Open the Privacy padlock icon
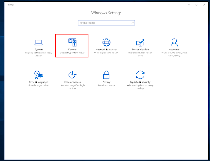Image resolution: width=210 pixels, height=161 pixels. (x=106, y=75)
